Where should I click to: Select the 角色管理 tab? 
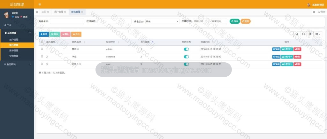coord(75,12)
